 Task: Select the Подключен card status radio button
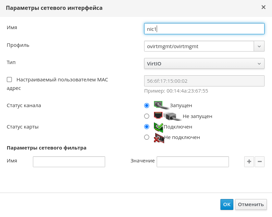pyautogui.click(x=147, y=127)
